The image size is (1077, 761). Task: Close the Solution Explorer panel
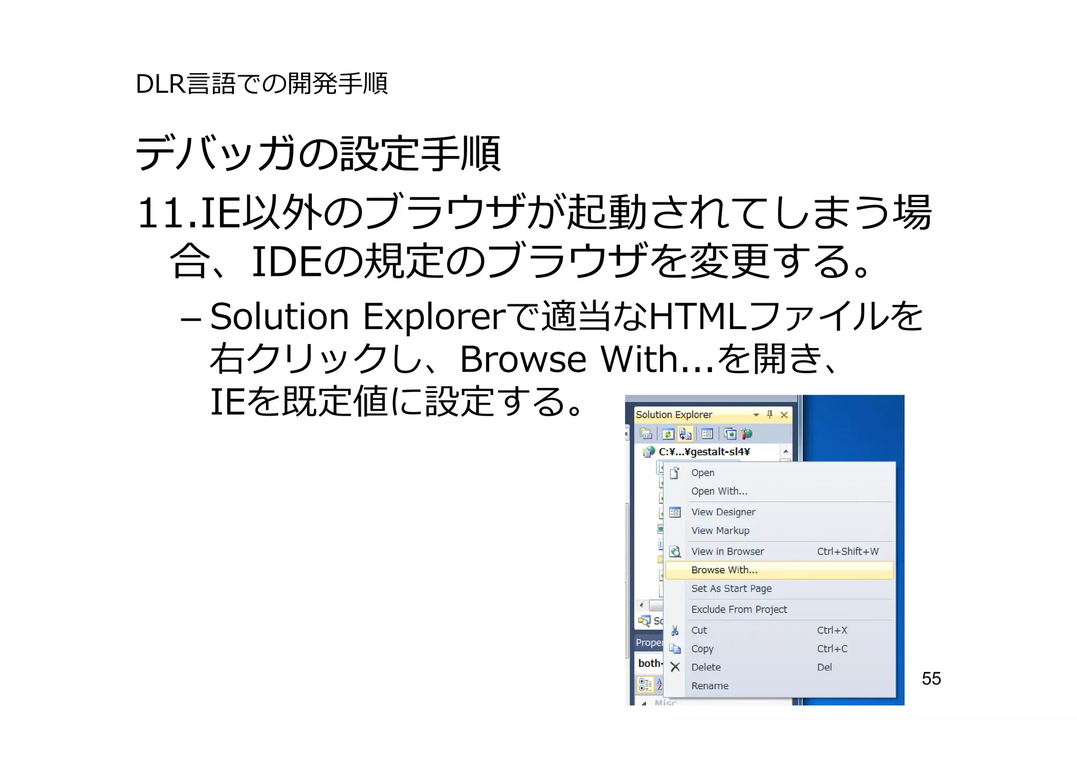784,415
